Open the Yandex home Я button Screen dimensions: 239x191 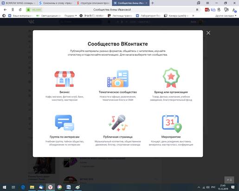pyautogui.click(x=13, y=10)
